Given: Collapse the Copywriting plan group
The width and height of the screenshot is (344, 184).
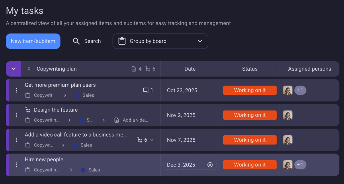Looking at the screenshot, I should click(x=13, y=69).
